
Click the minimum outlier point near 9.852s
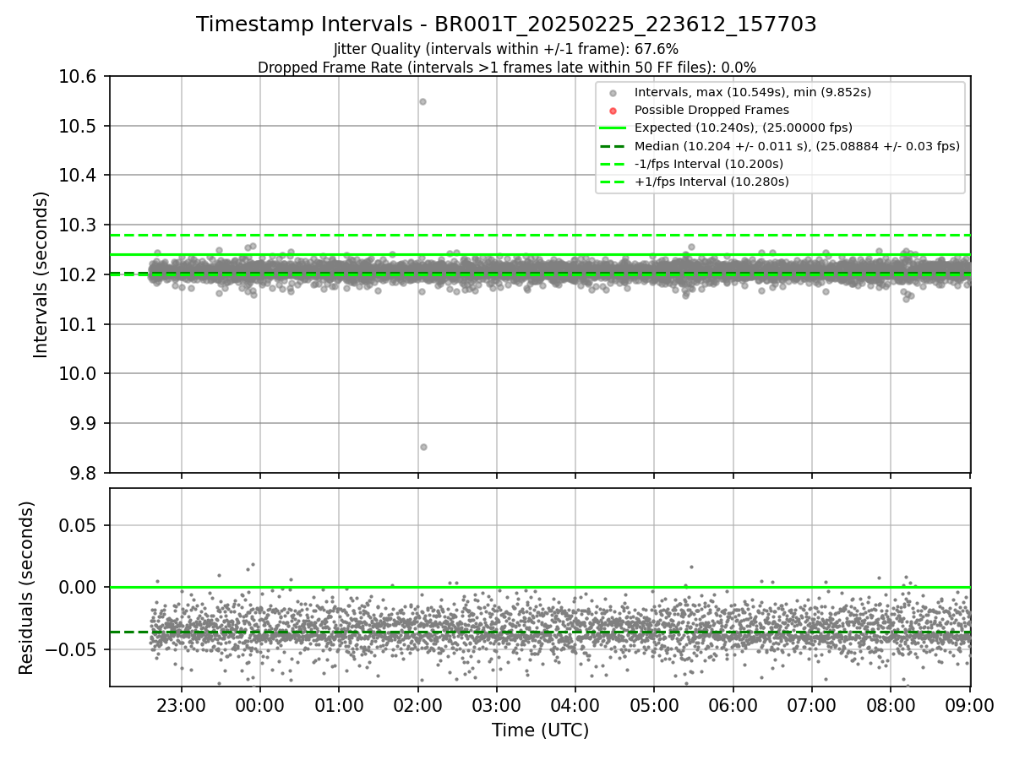423,447
